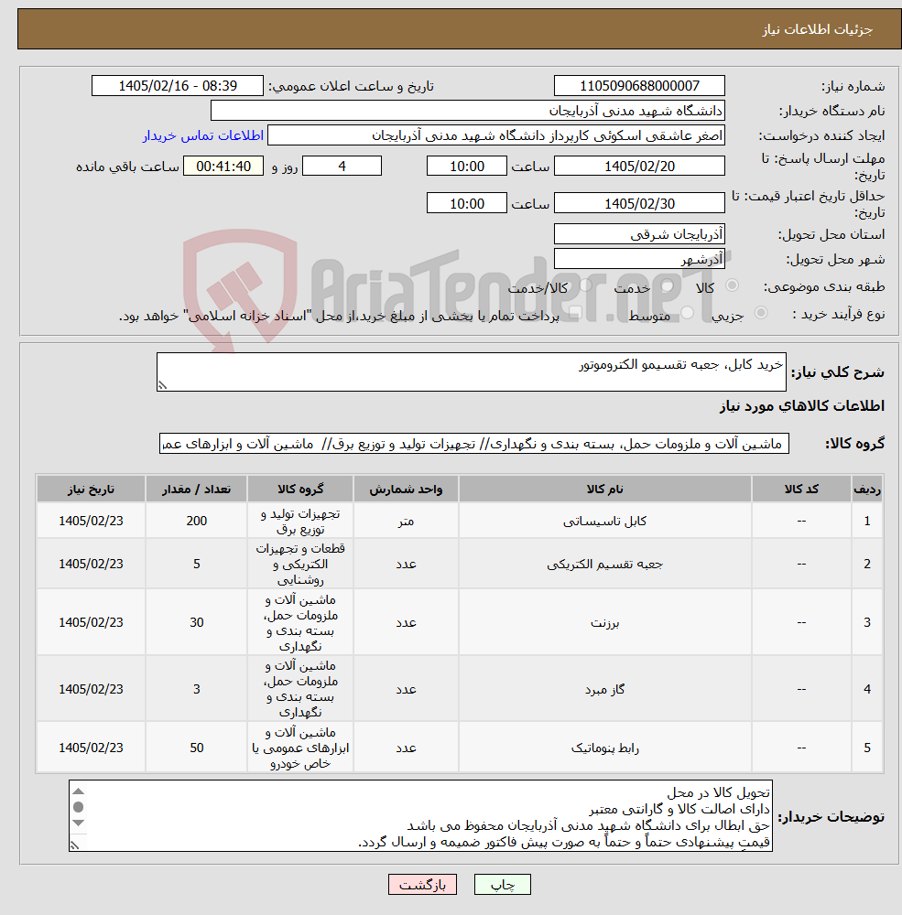Image resolution: width=902 pixels, height=915 pixels.
Task: Click the general description text area
Action: pos(471,371)
